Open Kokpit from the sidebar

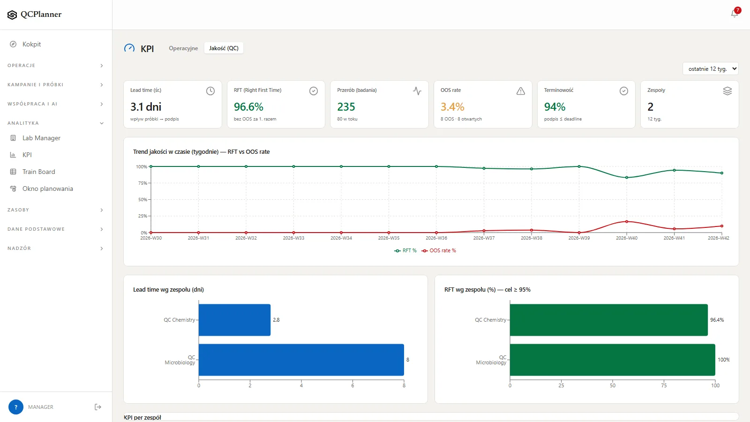pos(56,44)
